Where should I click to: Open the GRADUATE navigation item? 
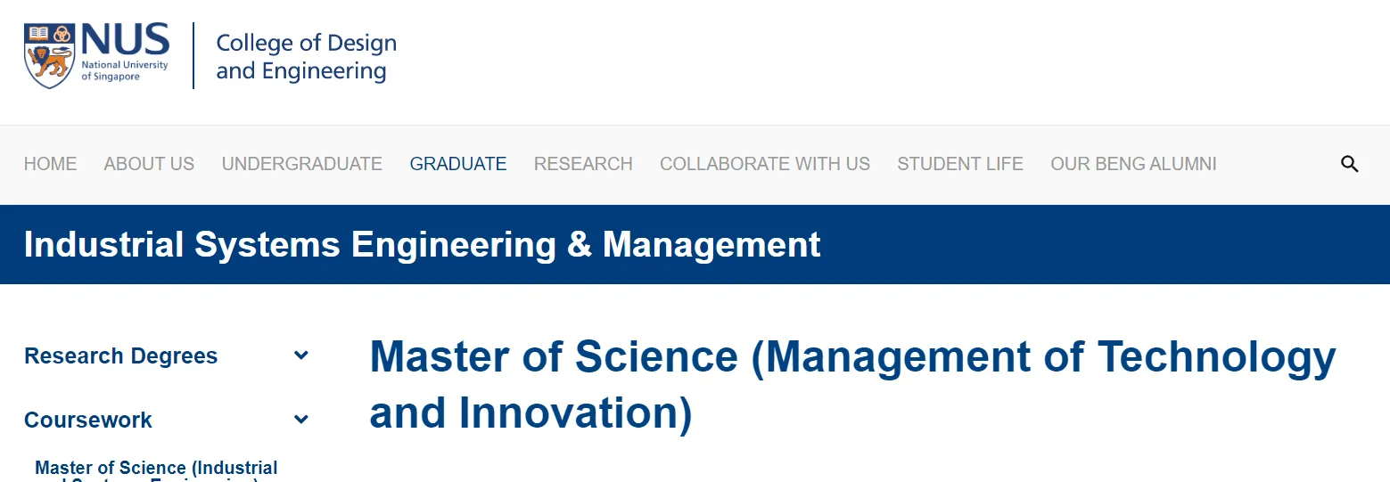[x=458, y=164]
